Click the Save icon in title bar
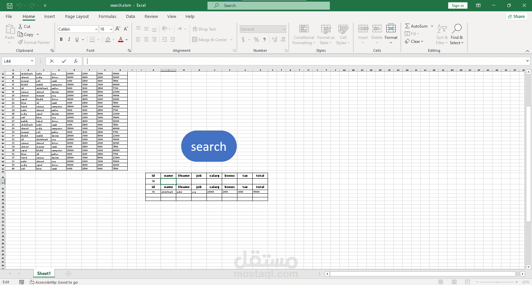532x285 pixels. click(10, 6)
